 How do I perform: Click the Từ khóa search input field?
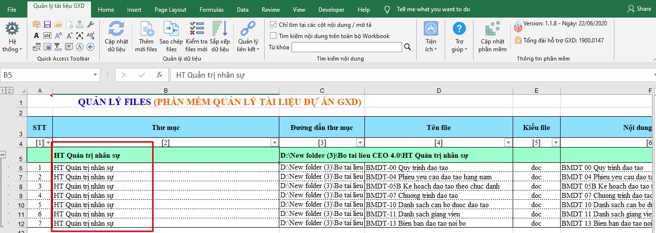(346, 47)
